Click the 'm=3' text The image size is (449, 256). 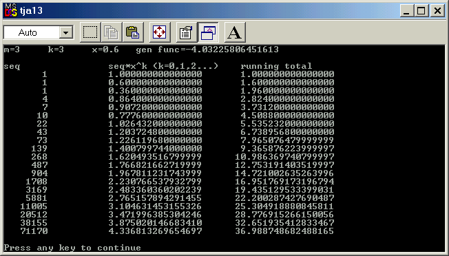coord(12,50)
